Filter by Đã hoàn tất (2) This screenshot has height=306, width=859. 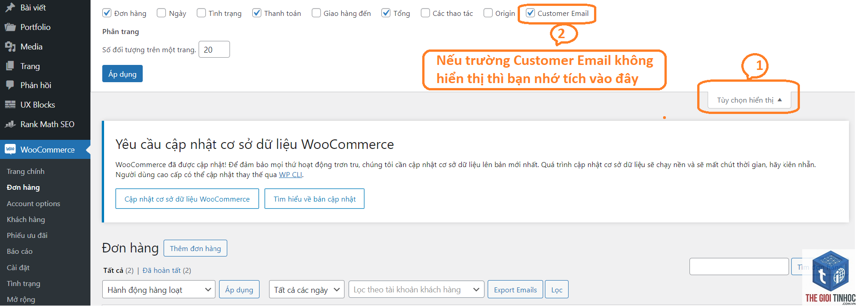[167, 271]
